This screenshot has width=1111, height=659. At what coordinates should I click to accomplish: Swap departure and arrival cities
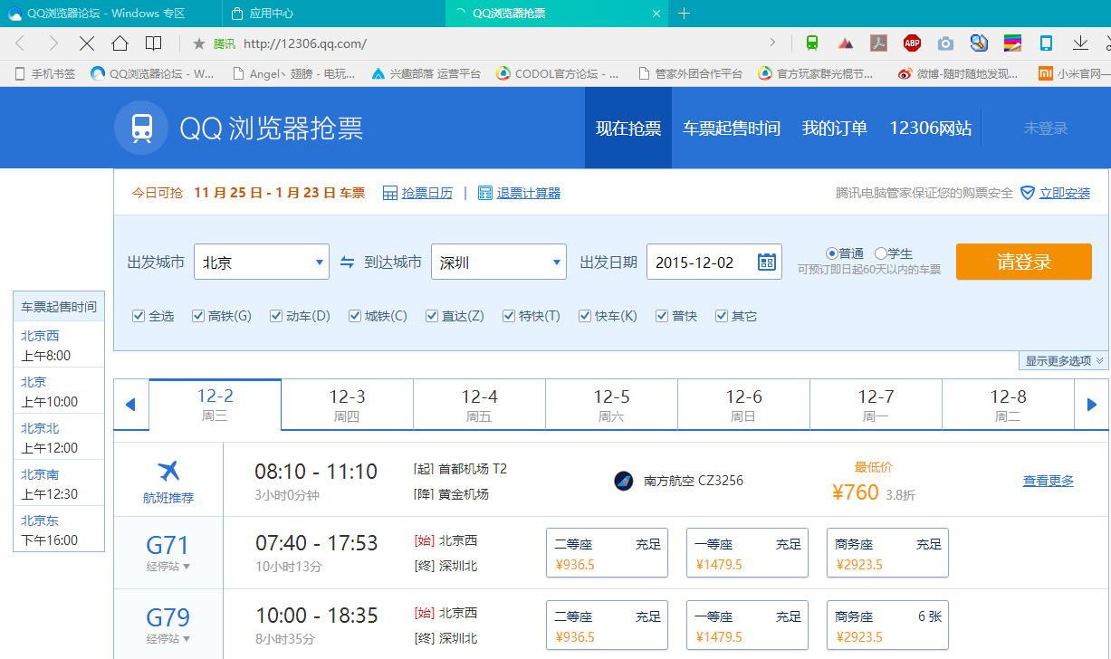pyautogui.click(x=348, y=263)
